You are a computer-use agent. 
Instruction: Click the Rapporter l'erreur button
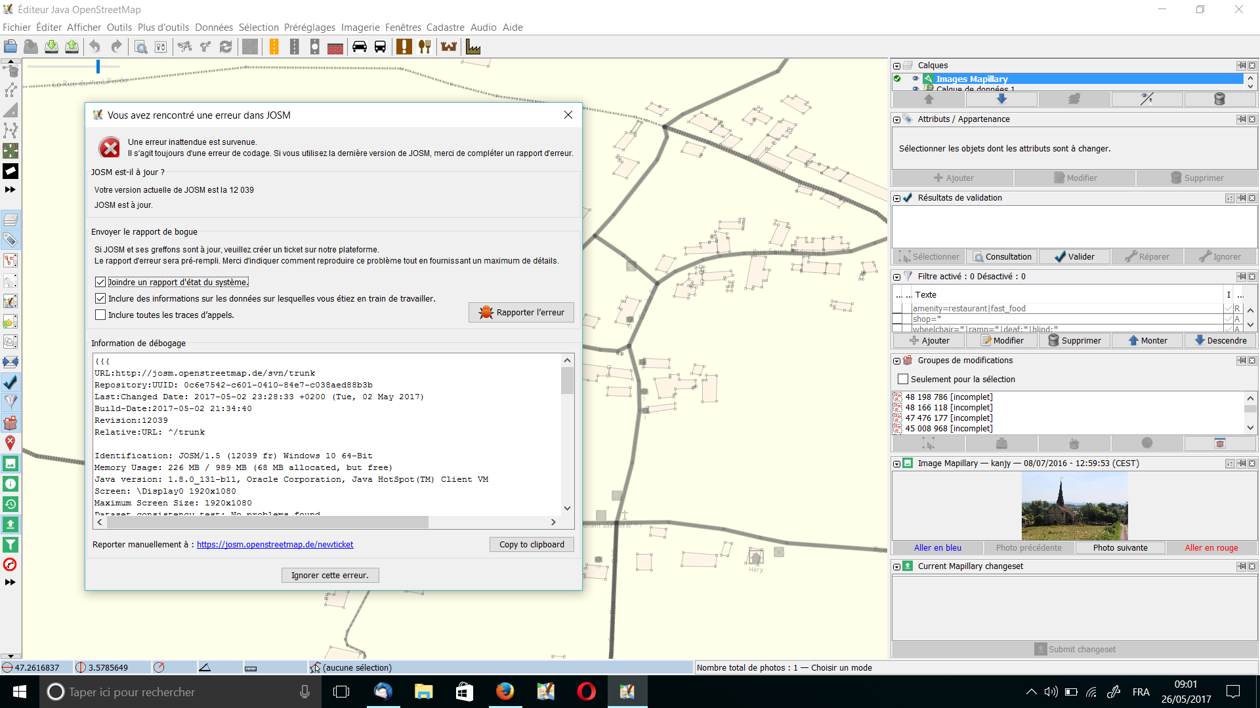coord(522,312)
